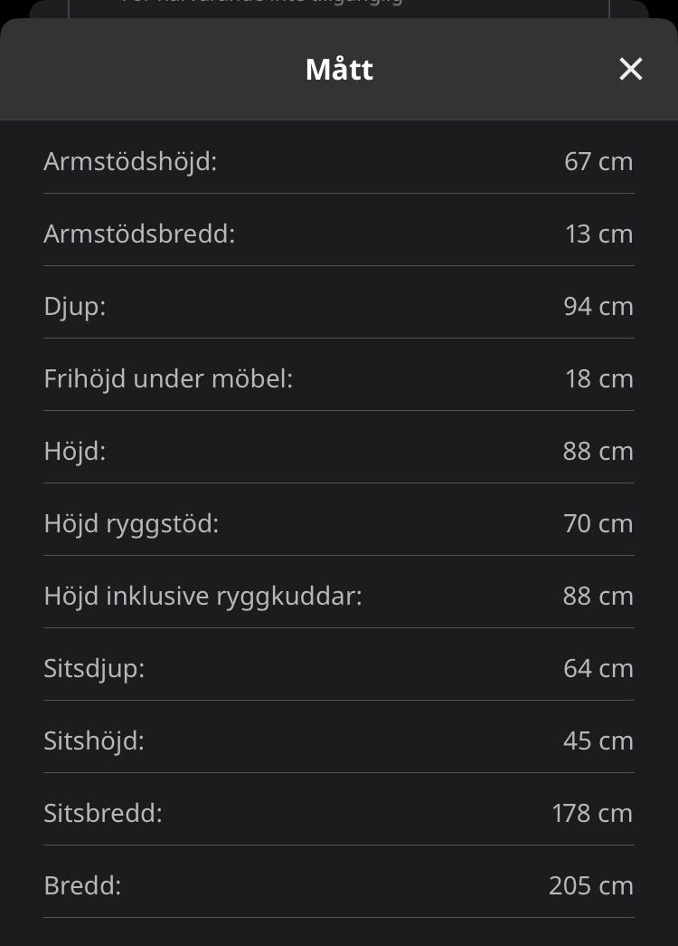Select the Höjd inklusive ryggkuddar label
Image resolution: width=678 pixels, height=946 pixels.
[202, 597]
